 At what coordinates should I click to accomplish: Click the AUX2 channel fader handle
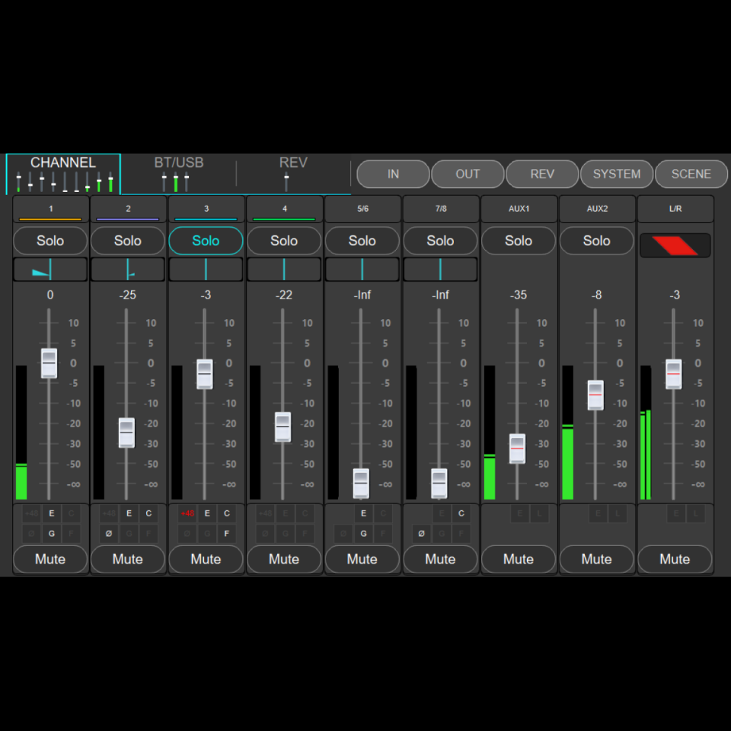(595, 394)
